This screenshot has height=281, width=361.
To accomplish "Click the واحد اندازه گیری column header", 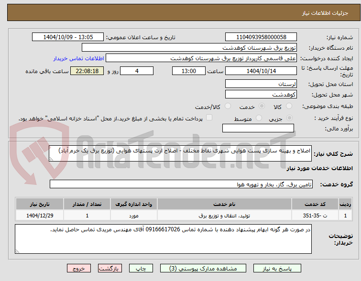I will [x=134, y=204].
